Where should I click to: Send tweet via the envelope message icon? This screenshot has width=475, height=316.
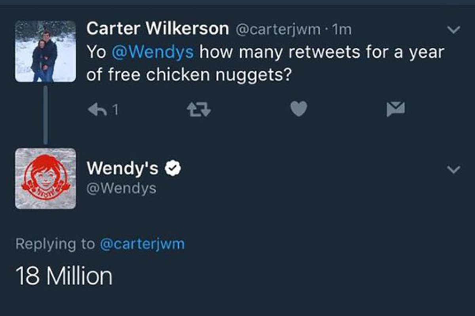click(x=396, y=109)
